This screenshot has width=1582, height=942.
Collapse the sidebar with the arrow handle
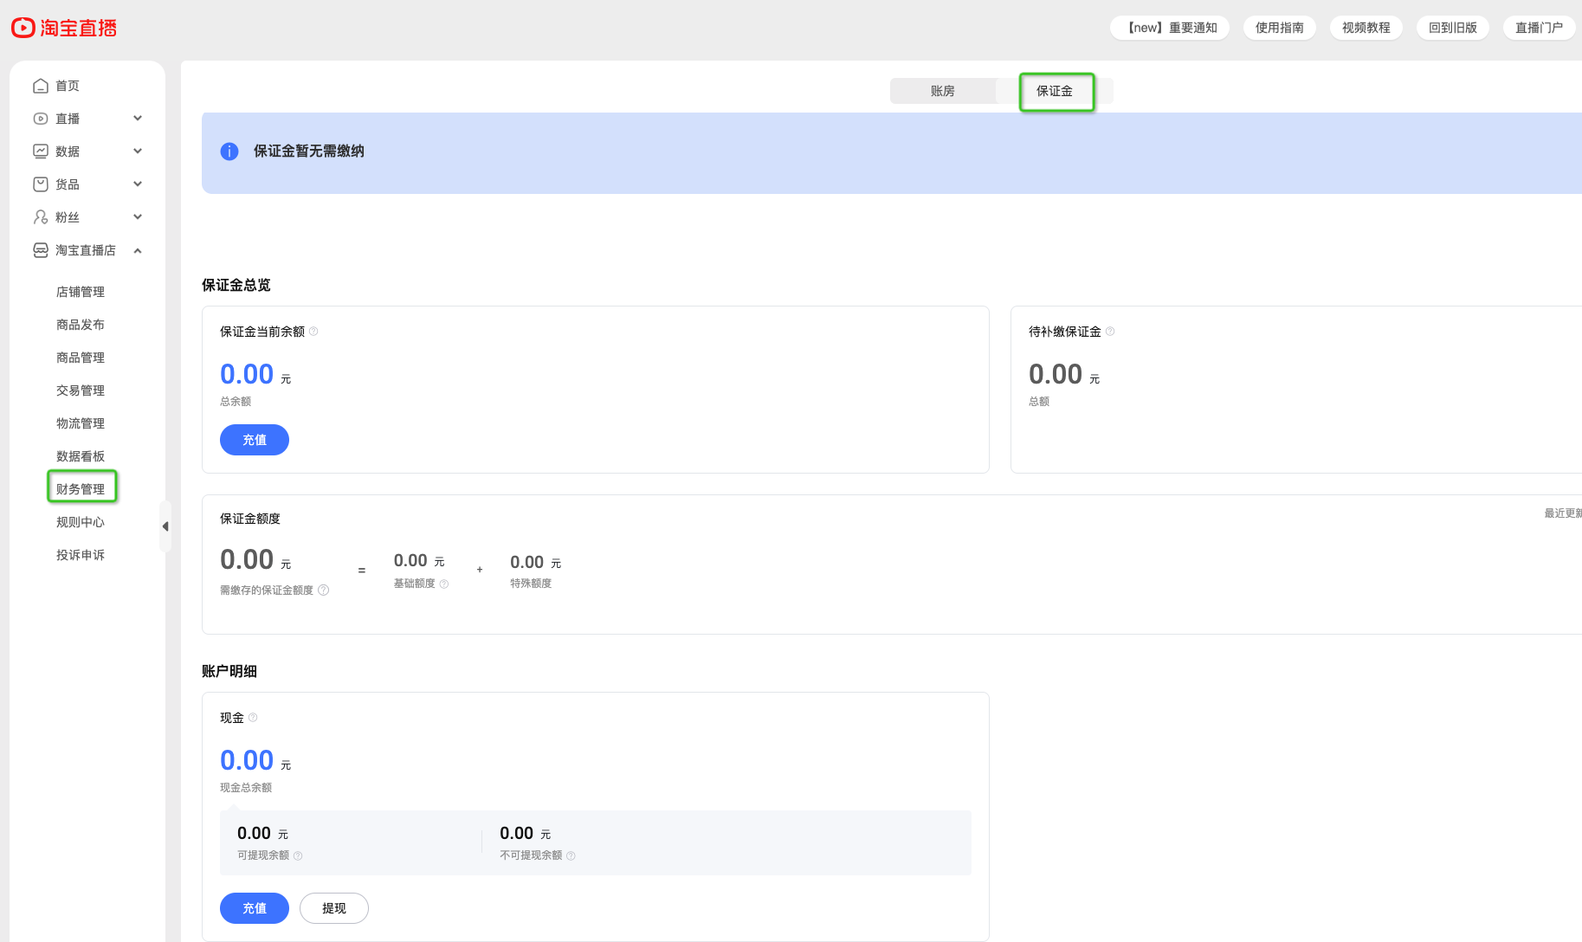pyautogui.click(x=165, y=526)
